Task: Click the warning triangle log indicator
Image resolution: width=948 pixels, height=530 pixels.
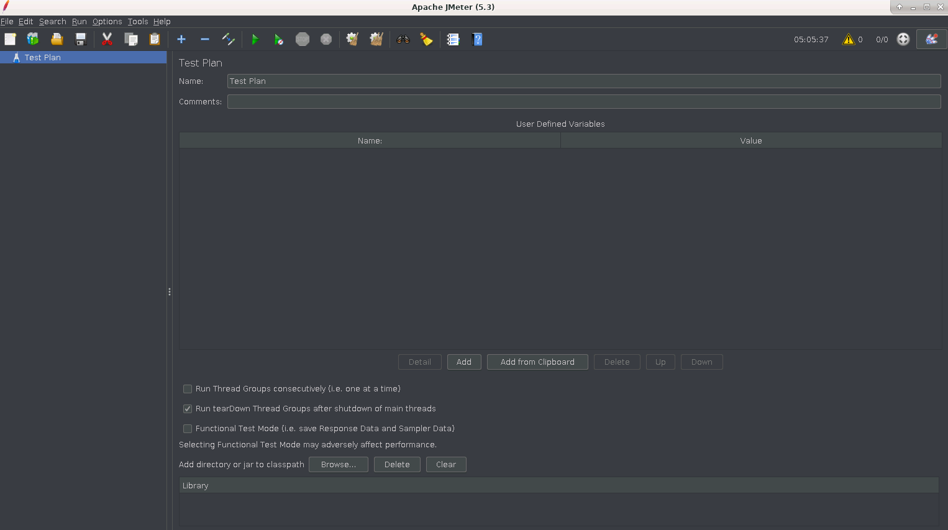Action: (849, 39)
